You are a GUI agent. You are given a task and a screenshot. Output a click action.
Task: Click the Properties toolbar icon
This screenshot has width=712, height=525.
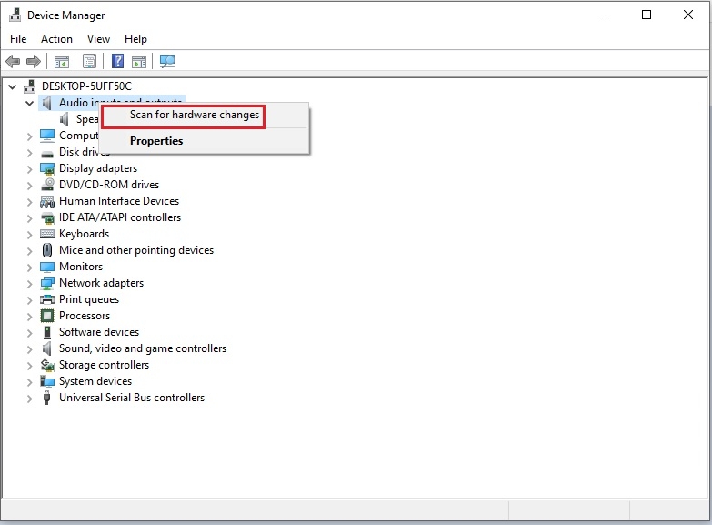[89, 61]
